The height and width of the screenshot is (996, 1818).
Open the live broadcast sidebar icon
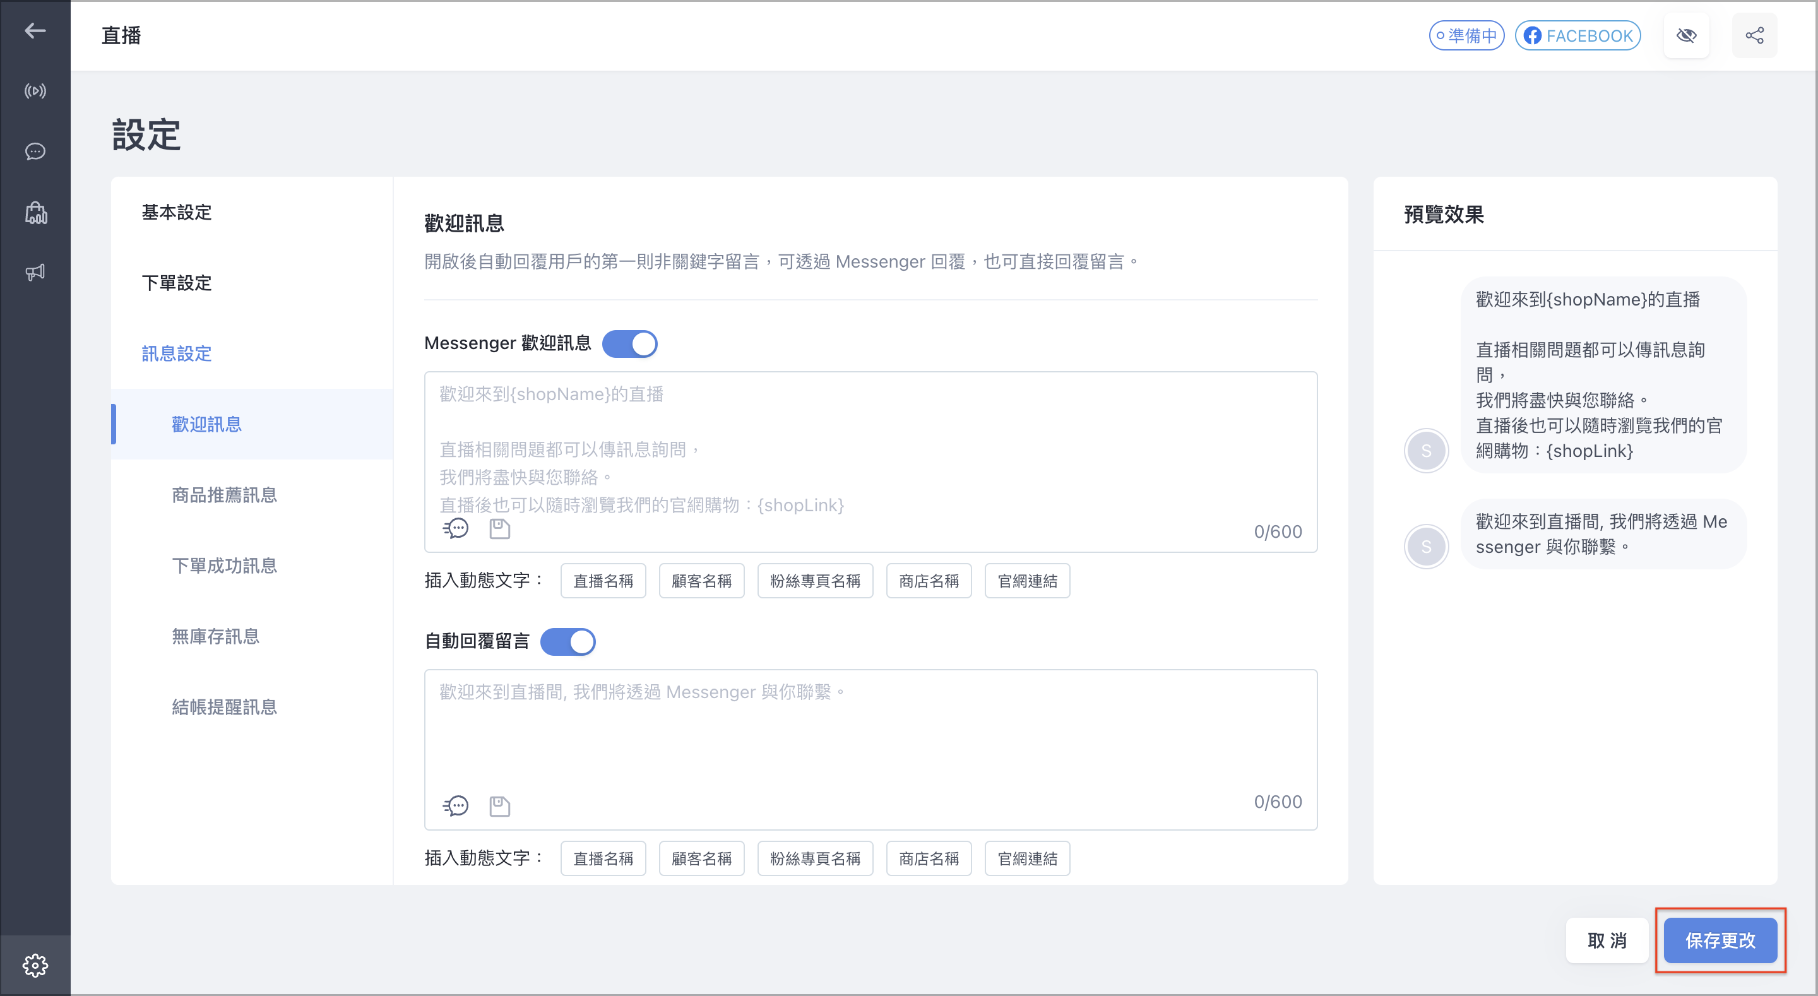[x=35, y=91]
